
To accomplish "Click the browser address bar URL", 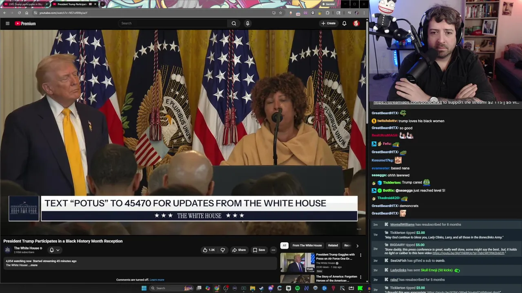I will click(63, 13).
